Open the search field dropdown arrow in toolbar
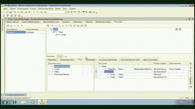This screenshot has width=195, height=109. coord(66,12)
